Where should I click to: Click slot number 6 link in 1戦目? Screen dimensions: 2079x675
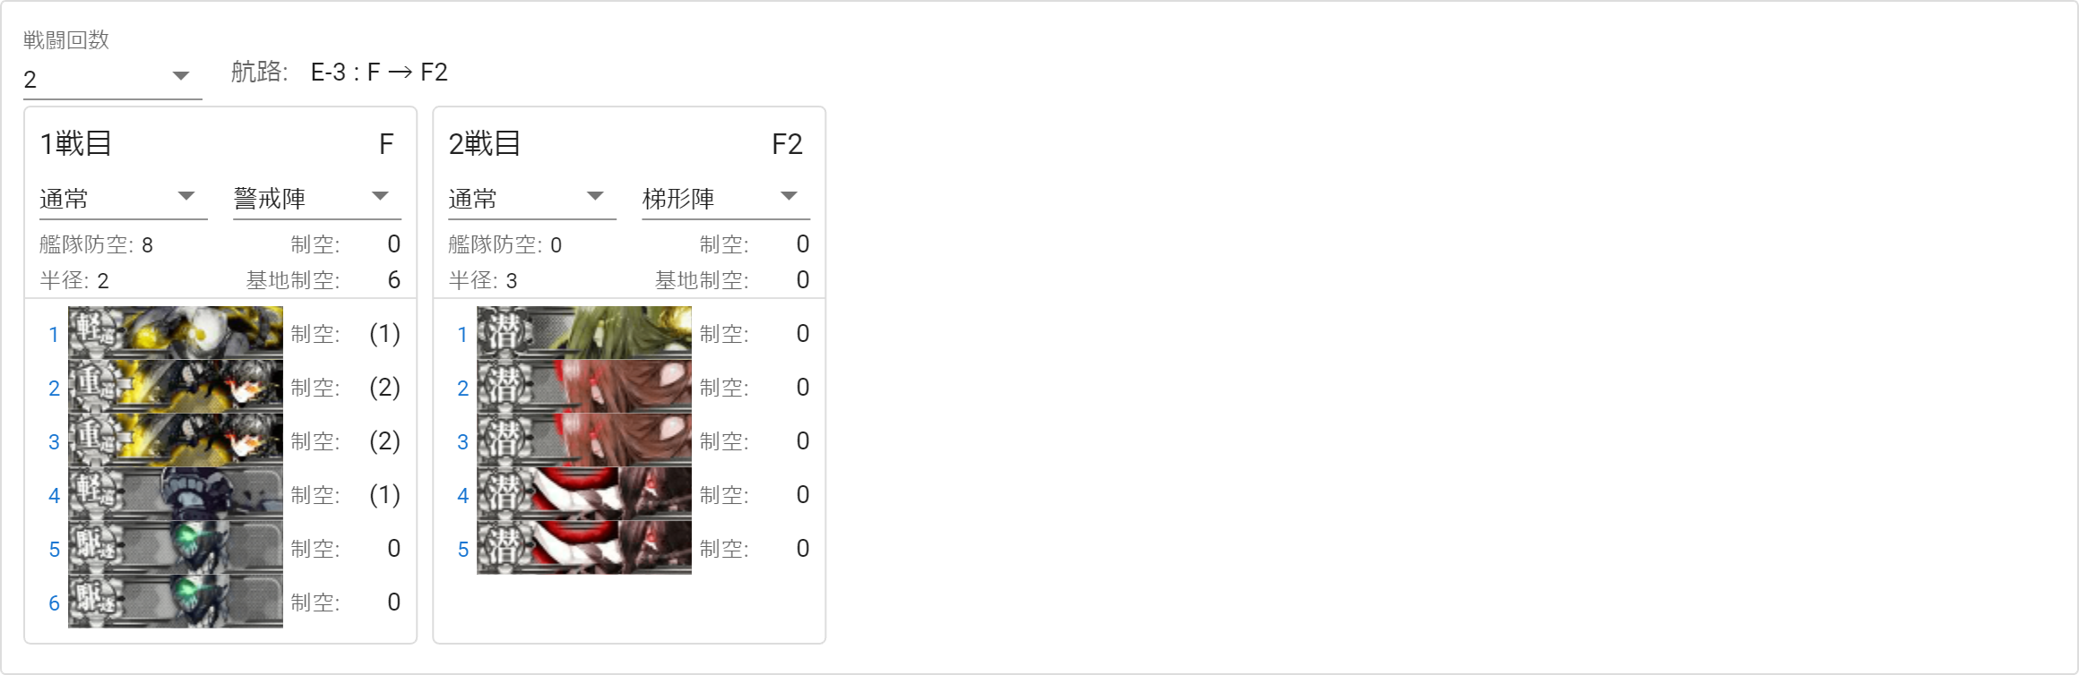coord(54,603)
